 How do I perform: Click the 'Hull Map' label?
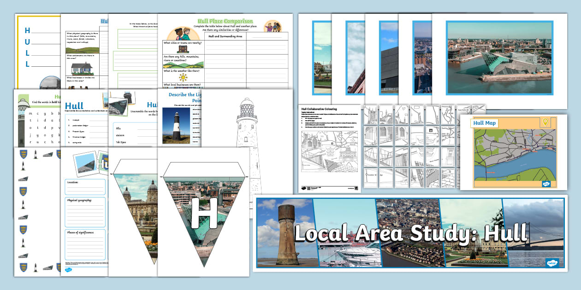484,123
